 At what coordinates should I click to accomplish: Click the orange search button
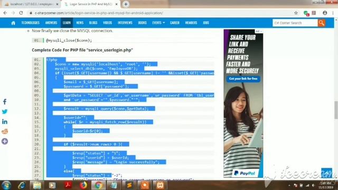click(x=321, y=23)
